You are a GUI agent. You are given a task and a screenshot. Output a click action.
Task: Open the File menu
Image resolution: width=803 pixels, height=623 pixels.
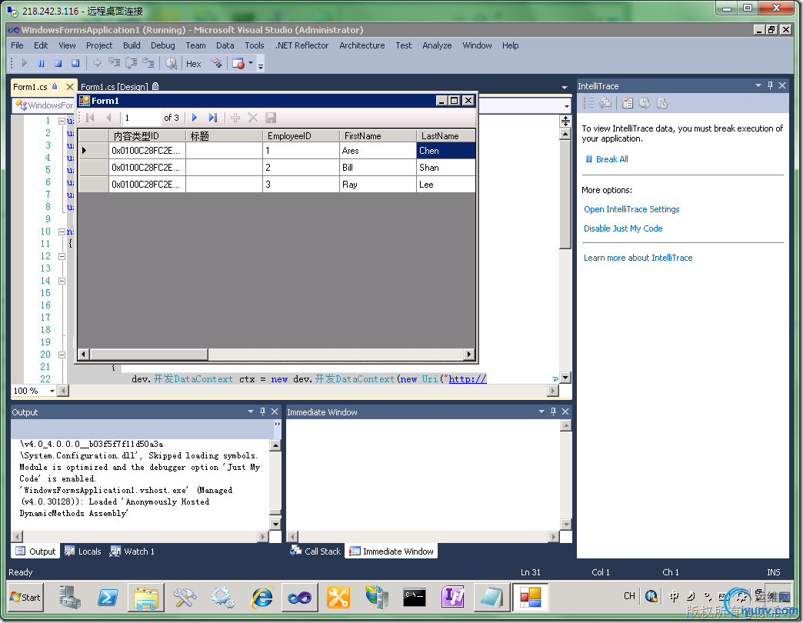(x=17, y=45)
